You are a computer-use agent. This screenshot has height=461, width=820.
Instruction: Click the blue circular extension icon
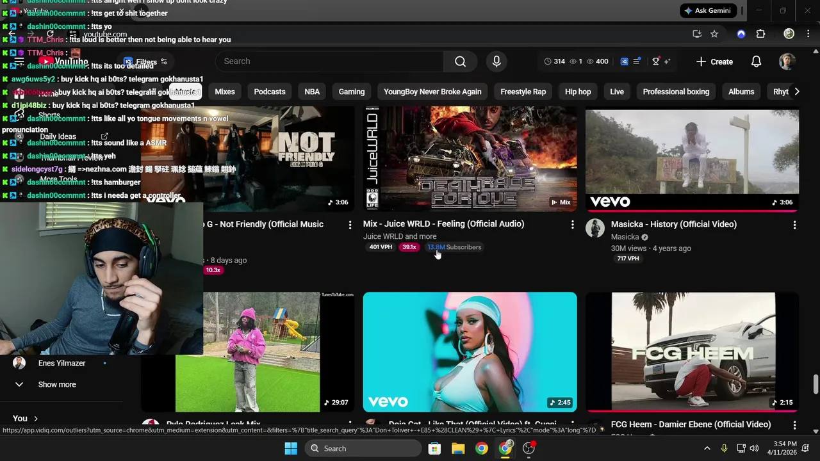(741, 34)
